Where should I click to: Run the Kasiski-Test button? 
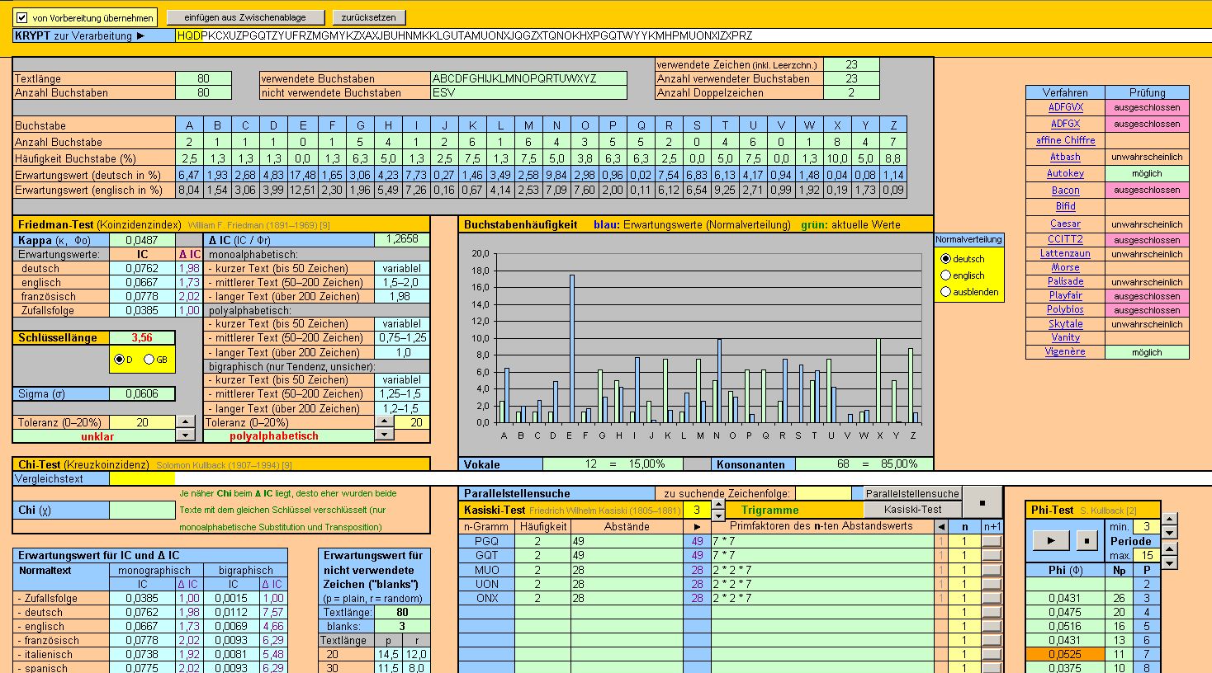(912, 510)
